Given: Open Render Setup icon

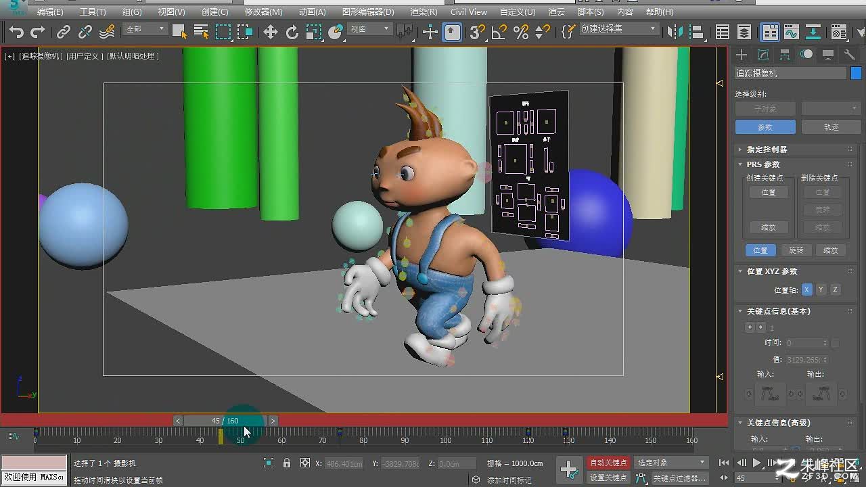Looking at the screenshot, I should (839, 32).
